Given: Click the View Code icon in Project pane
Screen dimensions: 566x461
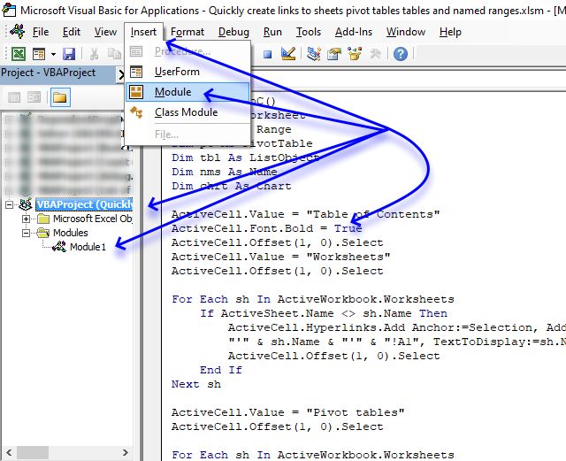Looking at the screenshot, I should click(x=14, y=97).
